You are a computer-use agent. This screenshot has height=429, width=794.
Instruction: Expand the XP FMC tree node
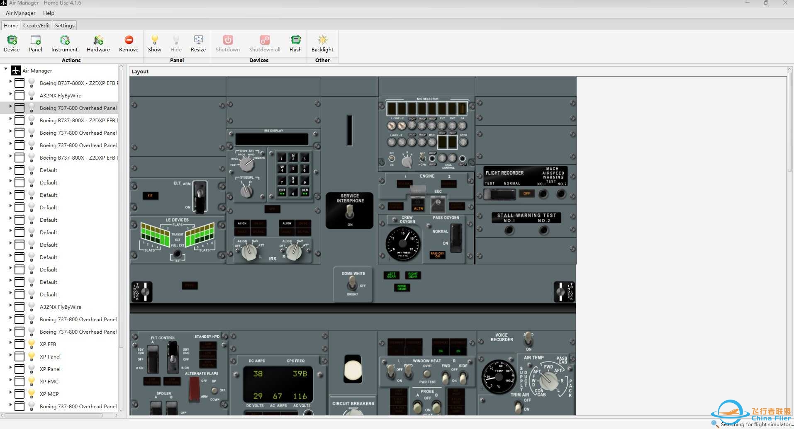(10, 380)
